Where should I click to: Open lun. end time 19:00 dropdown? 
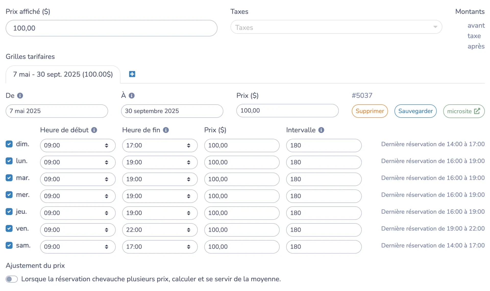point(160,162)
